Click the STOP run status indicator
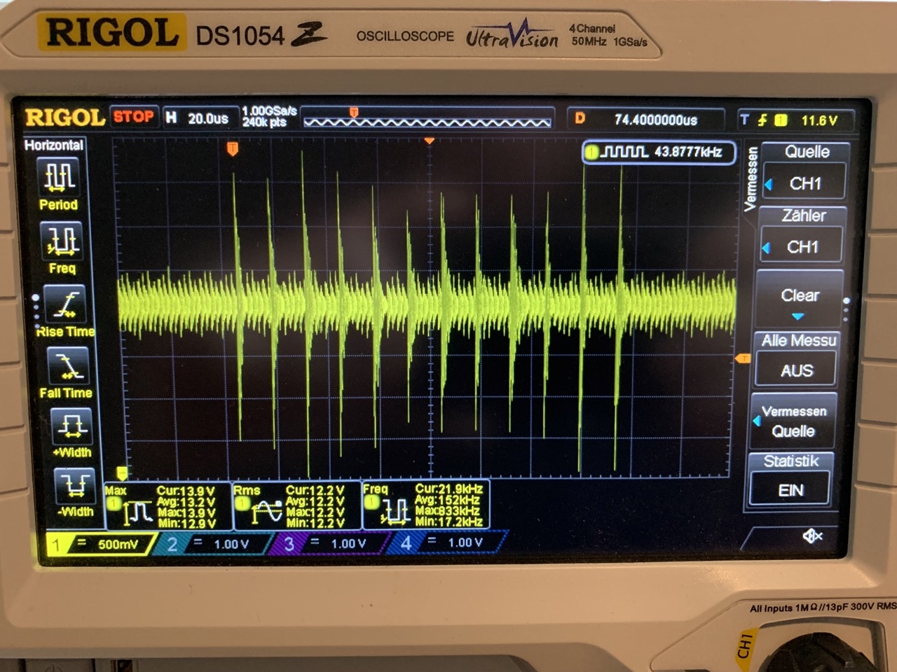The width and height of the screenshot is (897, 672). 133,117
